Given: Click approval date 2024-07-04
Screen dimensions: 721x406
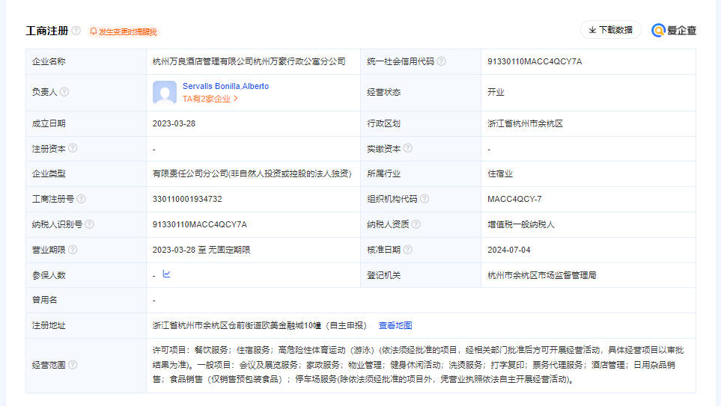Looking at the screenshot, I should point(509,250).
